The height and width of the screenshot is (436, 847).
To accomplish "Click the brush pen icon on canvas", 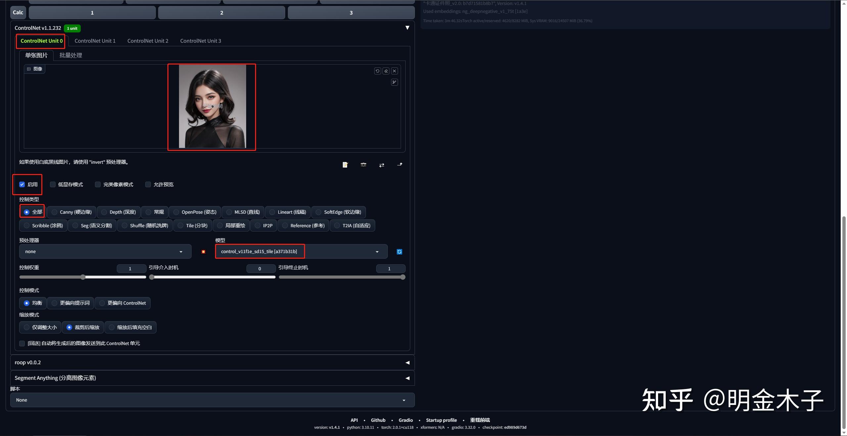I will point(394,82).
